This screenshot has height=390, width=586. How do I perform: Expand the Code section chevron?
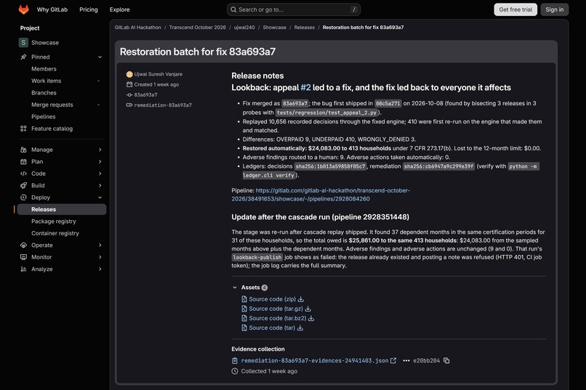(x=100, y=174)
